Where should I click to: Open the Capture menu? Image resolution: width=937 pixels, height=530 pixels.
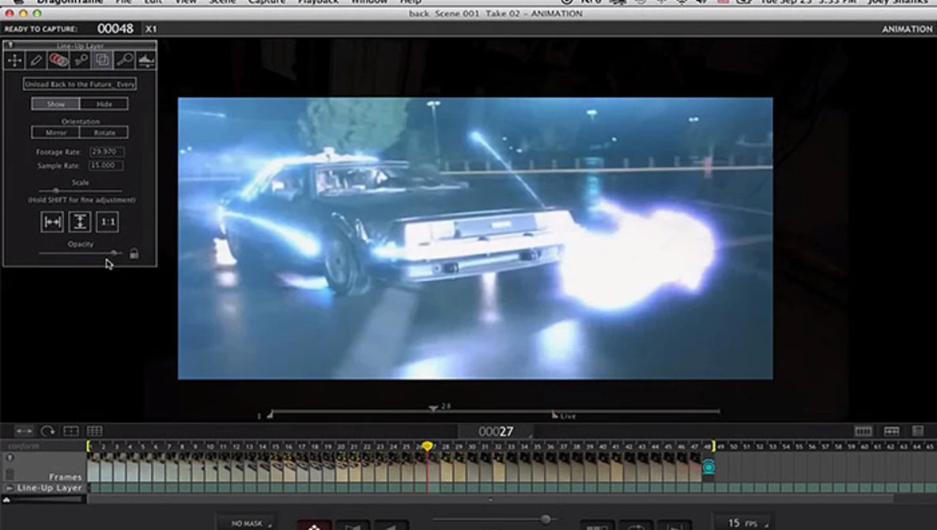click(266, 2)
